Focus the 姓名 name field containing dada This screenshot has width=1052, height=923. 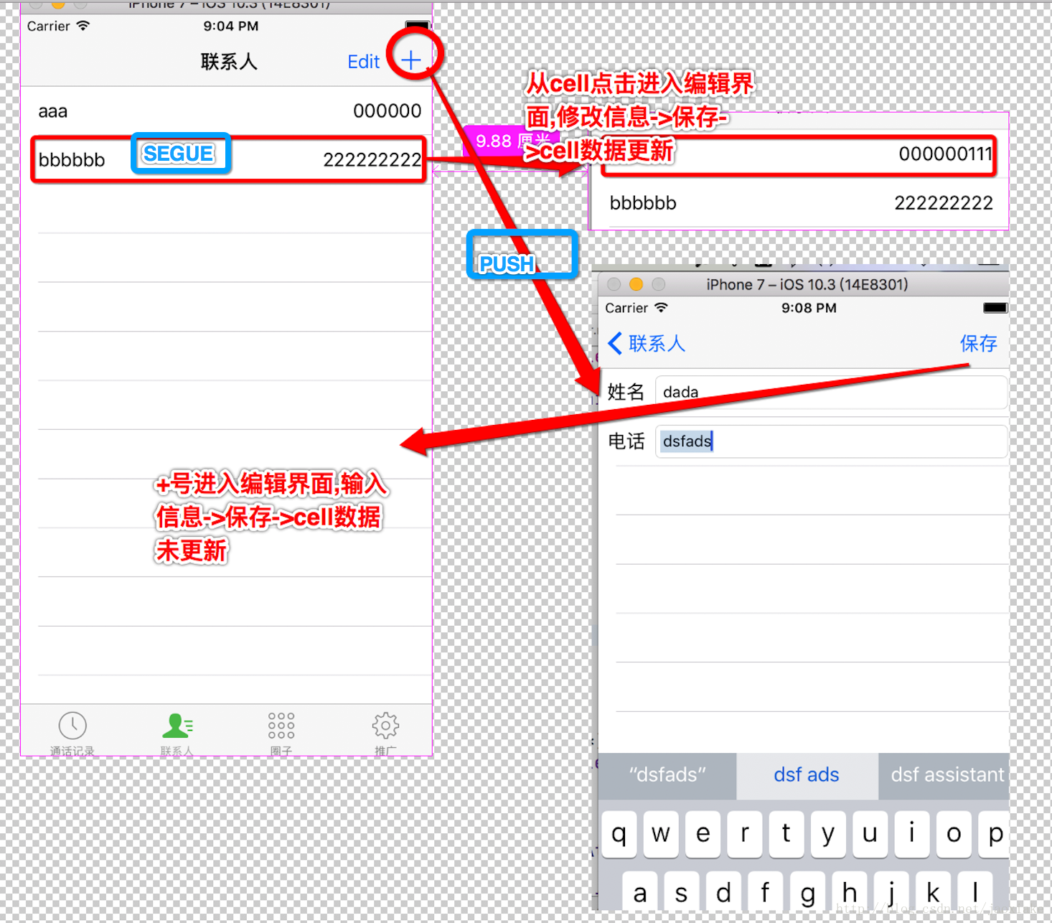[x=831, y=392]
